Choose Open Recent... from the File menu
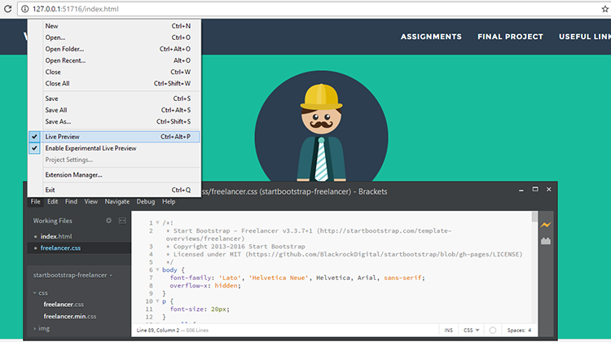 pos(114,60)
